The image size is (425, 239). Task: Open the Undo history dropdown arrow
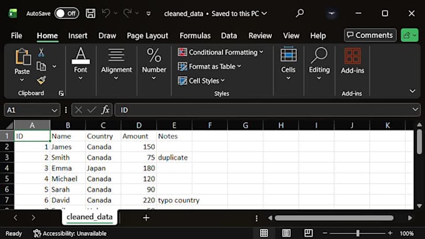116,13
